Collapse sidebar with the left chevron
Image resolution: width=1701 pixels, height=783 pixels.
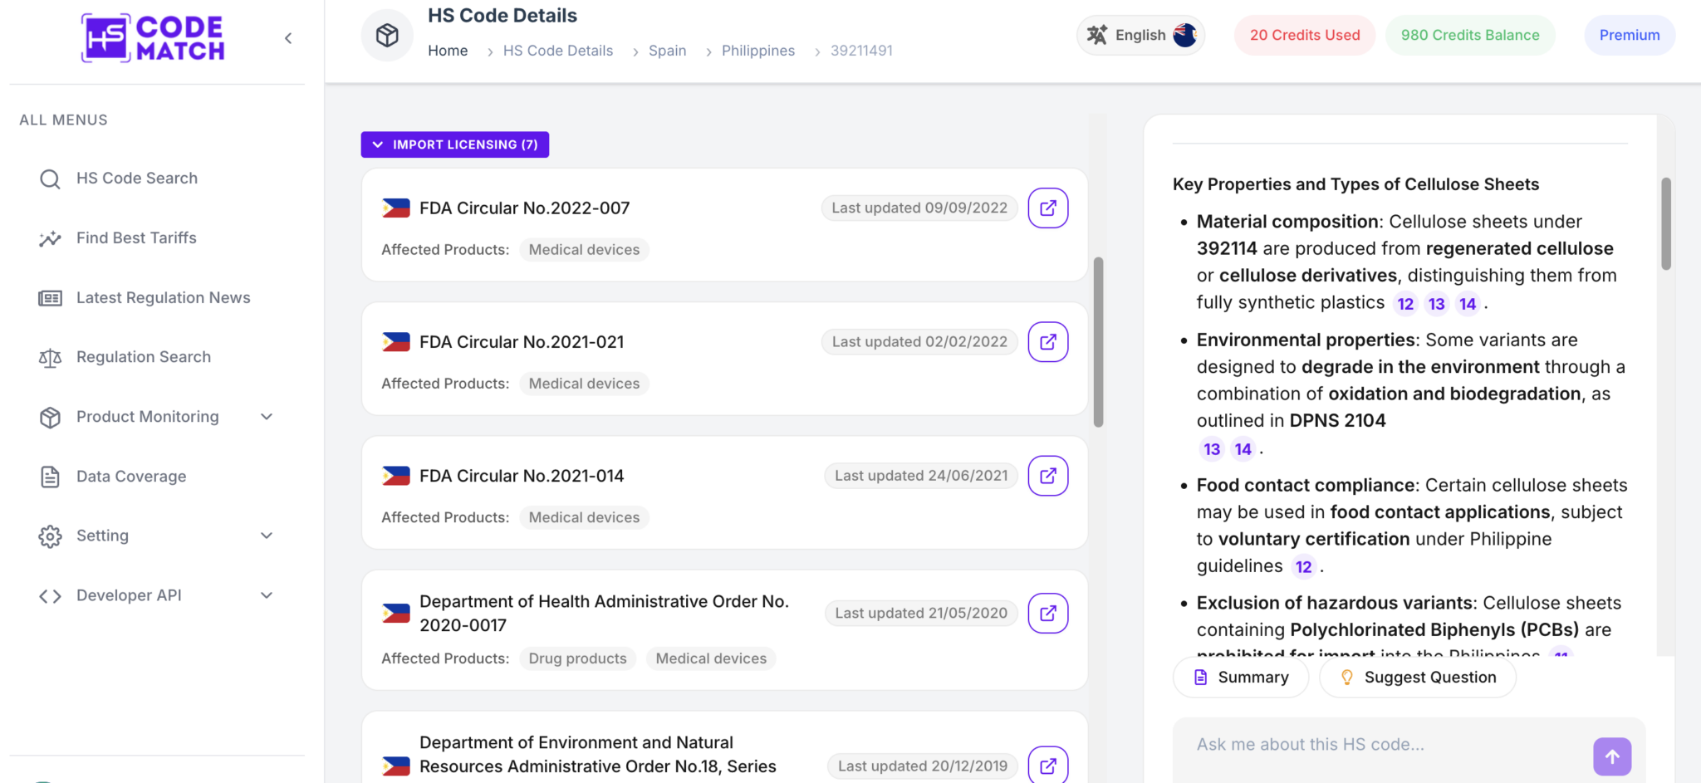[x=288, y=38]
